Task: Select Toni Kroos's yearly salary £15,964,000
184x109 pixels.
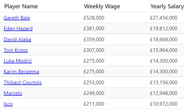Action: [164, 50]
